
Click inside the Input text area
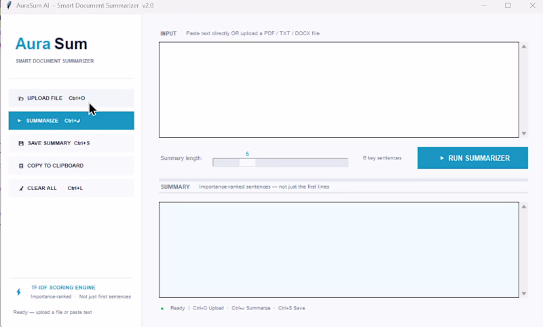pyautogui.click(x=339, y=90)
